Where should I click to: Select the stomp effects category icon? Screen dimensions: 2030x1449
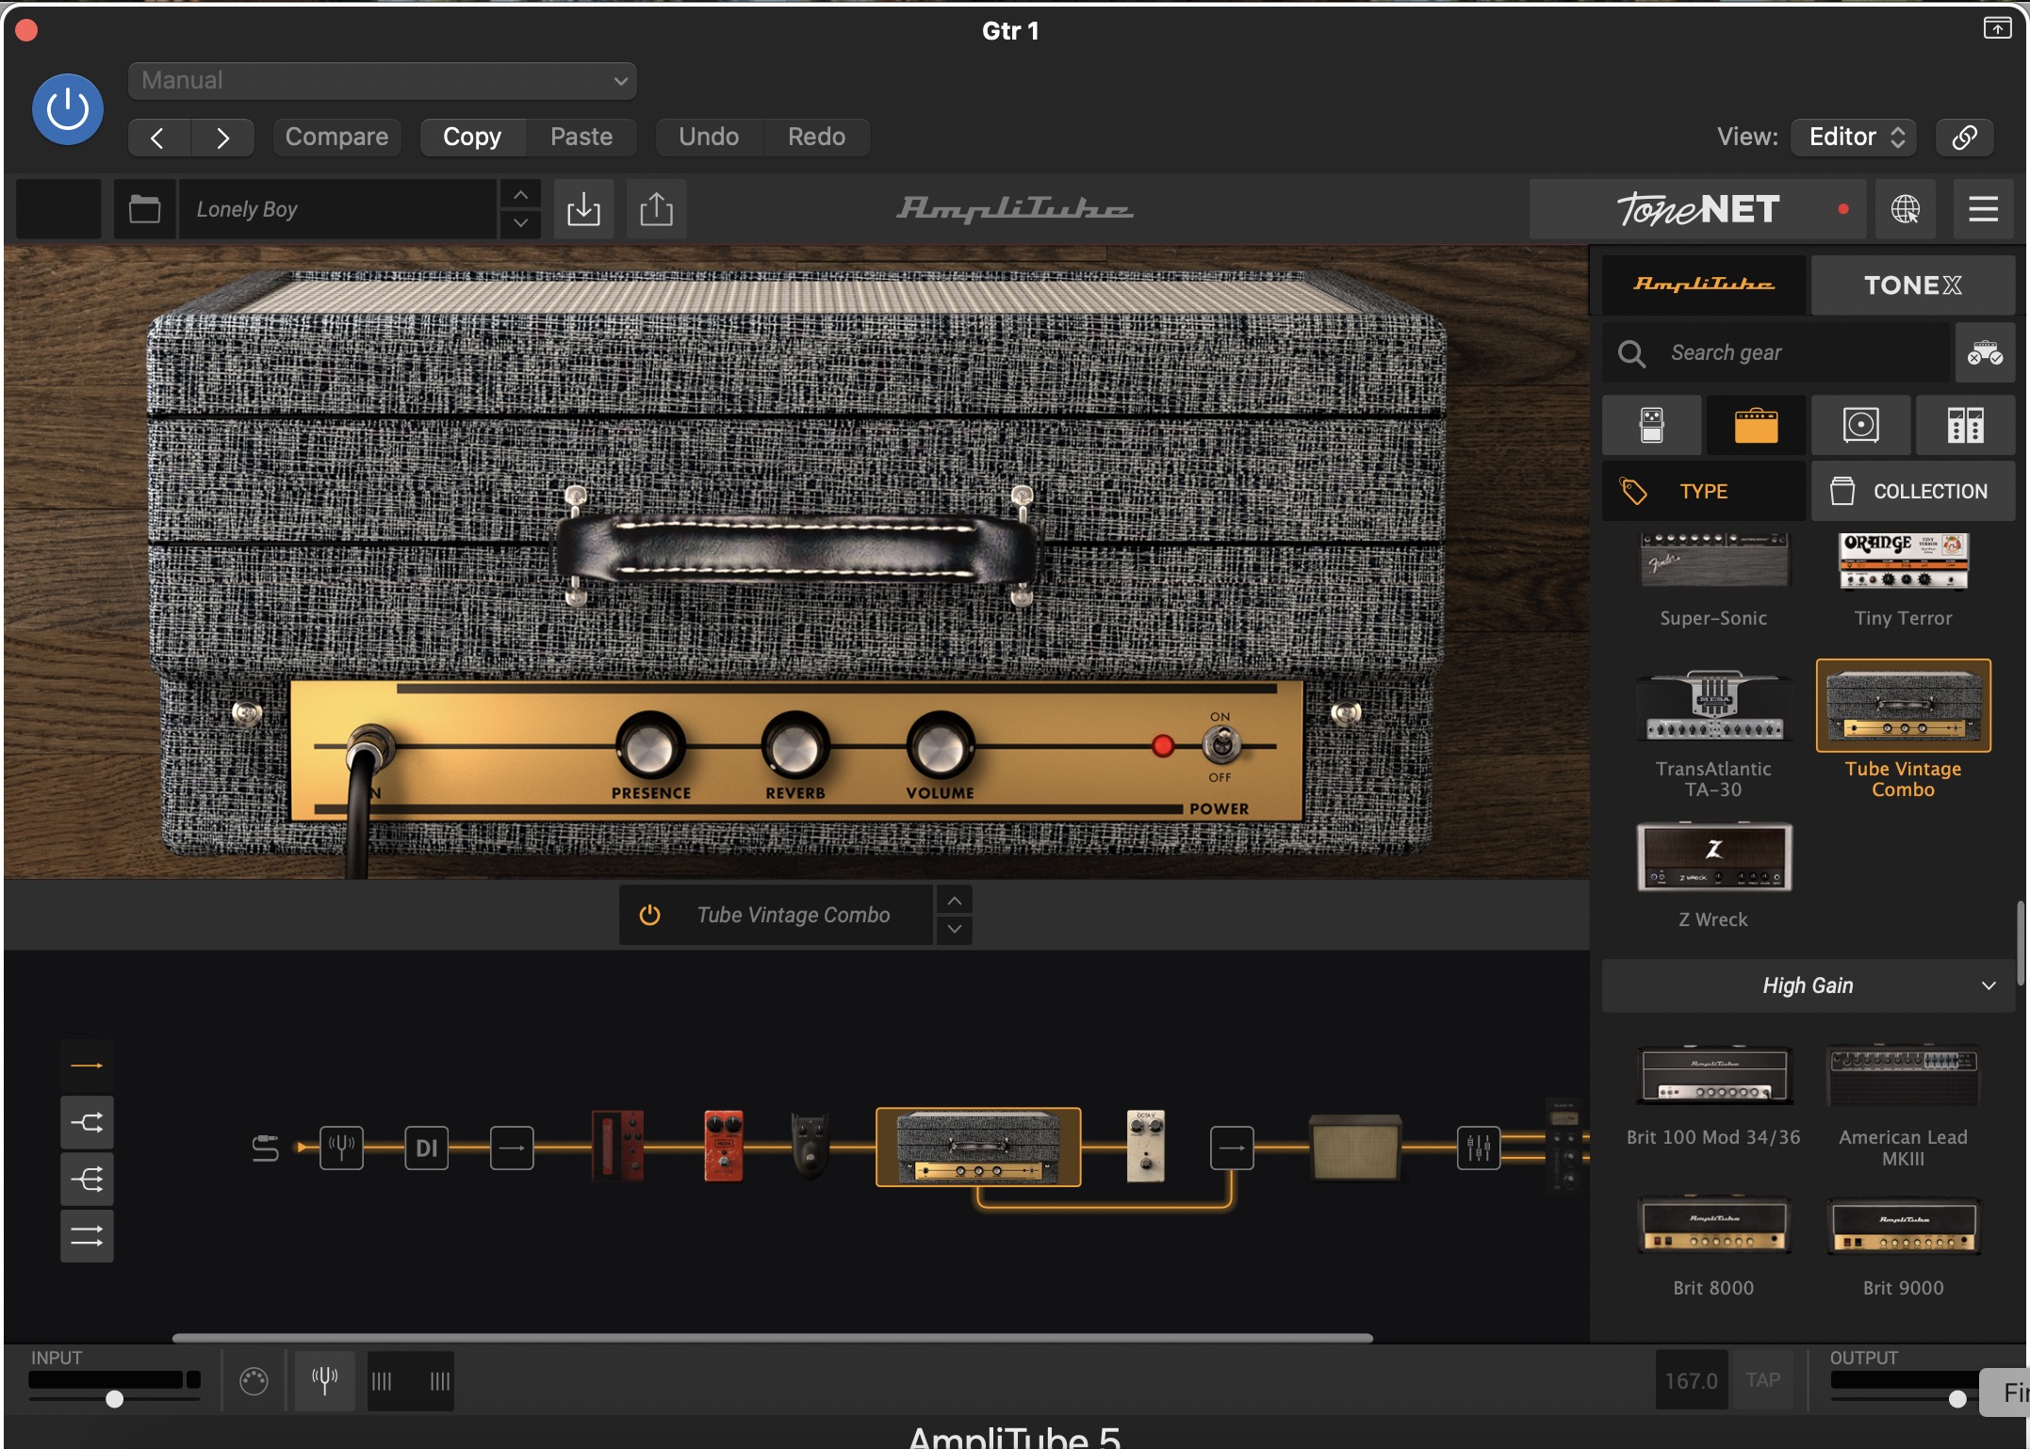pos(1651,425)
